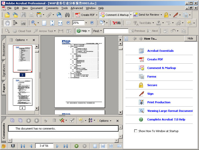Close the Pages navigation panel
This screenshot has width=199, height=150.
(34, 40)
